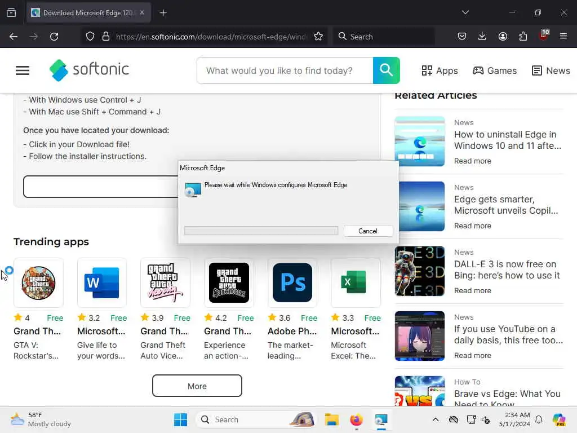Image resolution: width=577 pixels, height=433 pixels.
Task: Open Edge gets smarter article headline
Action: point(506,205)
